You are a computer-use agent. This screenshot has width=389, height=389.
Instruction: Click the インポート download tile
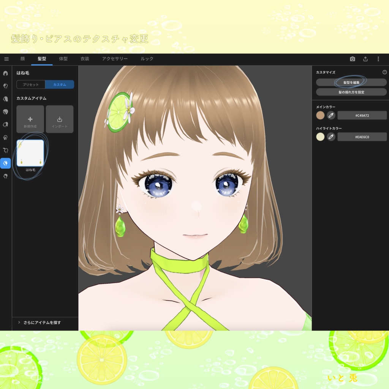(59, 119)
